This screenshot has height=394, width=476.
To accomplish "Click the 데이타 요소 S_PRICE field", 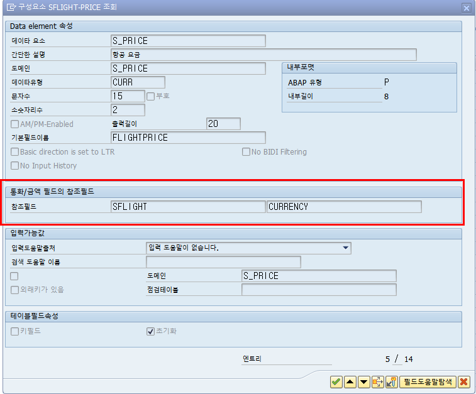I will point(188,41).
